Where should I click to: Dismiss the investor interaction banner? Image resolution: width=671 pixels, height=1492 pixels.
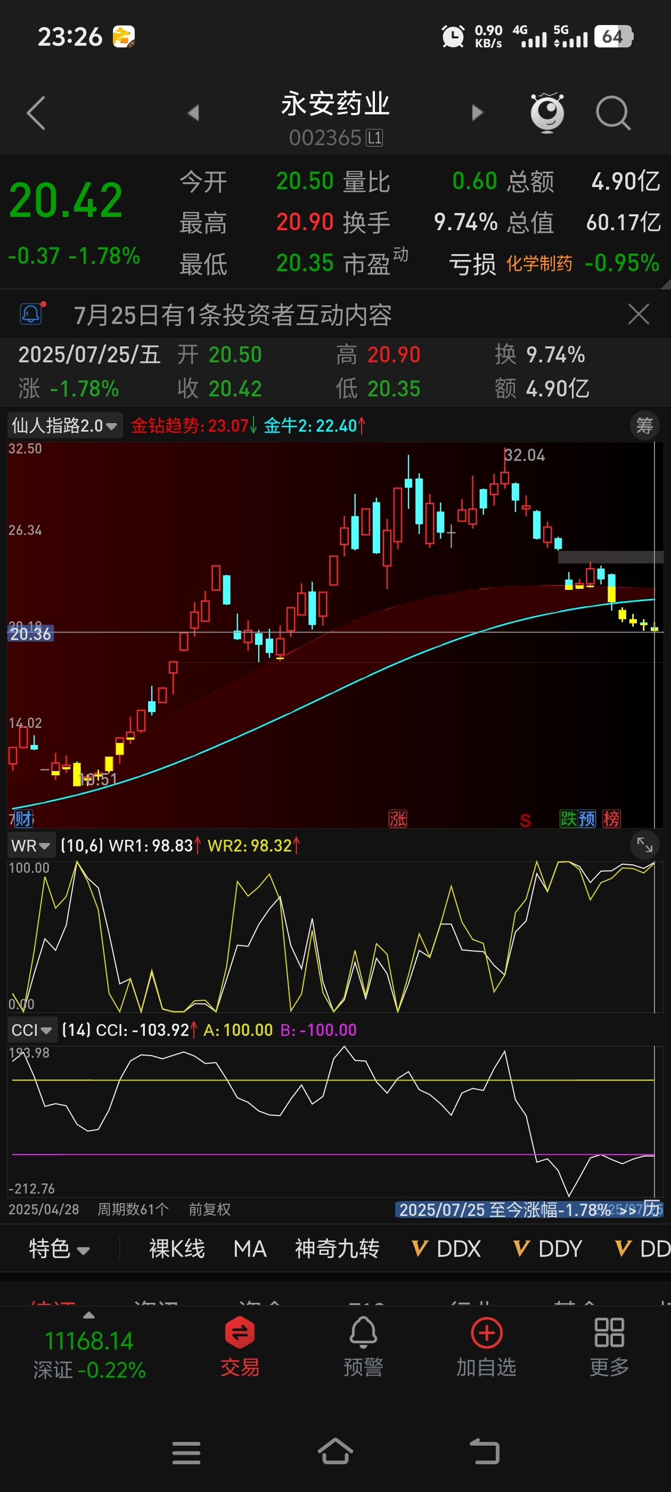coord(638,314)
